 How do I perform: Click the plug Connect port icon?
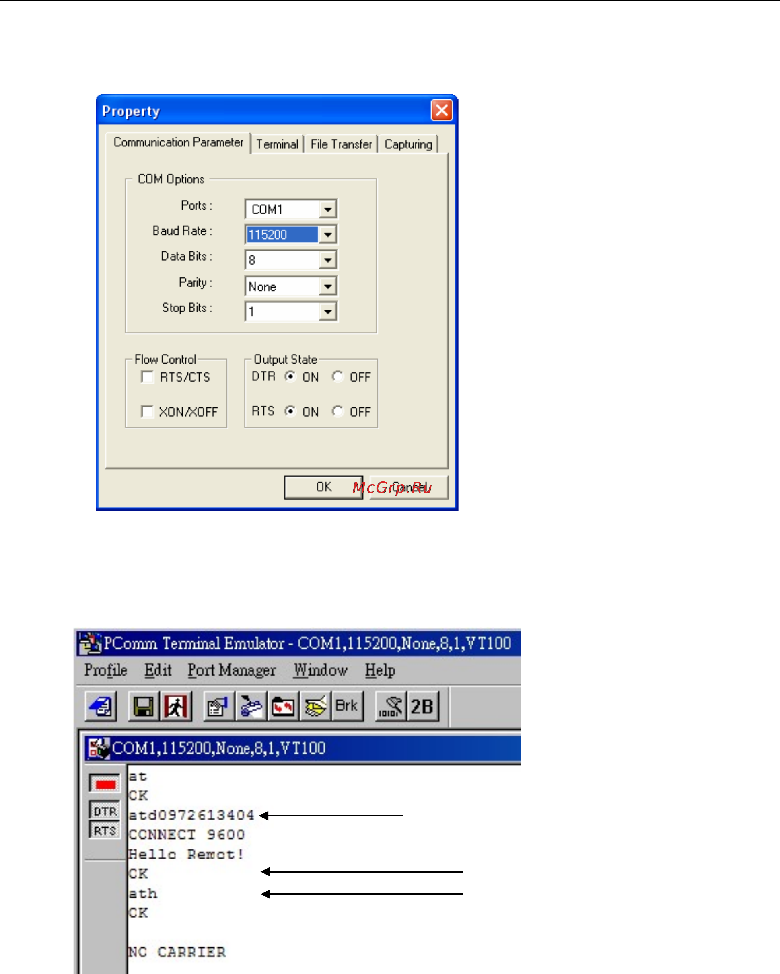tap(251, 706)
